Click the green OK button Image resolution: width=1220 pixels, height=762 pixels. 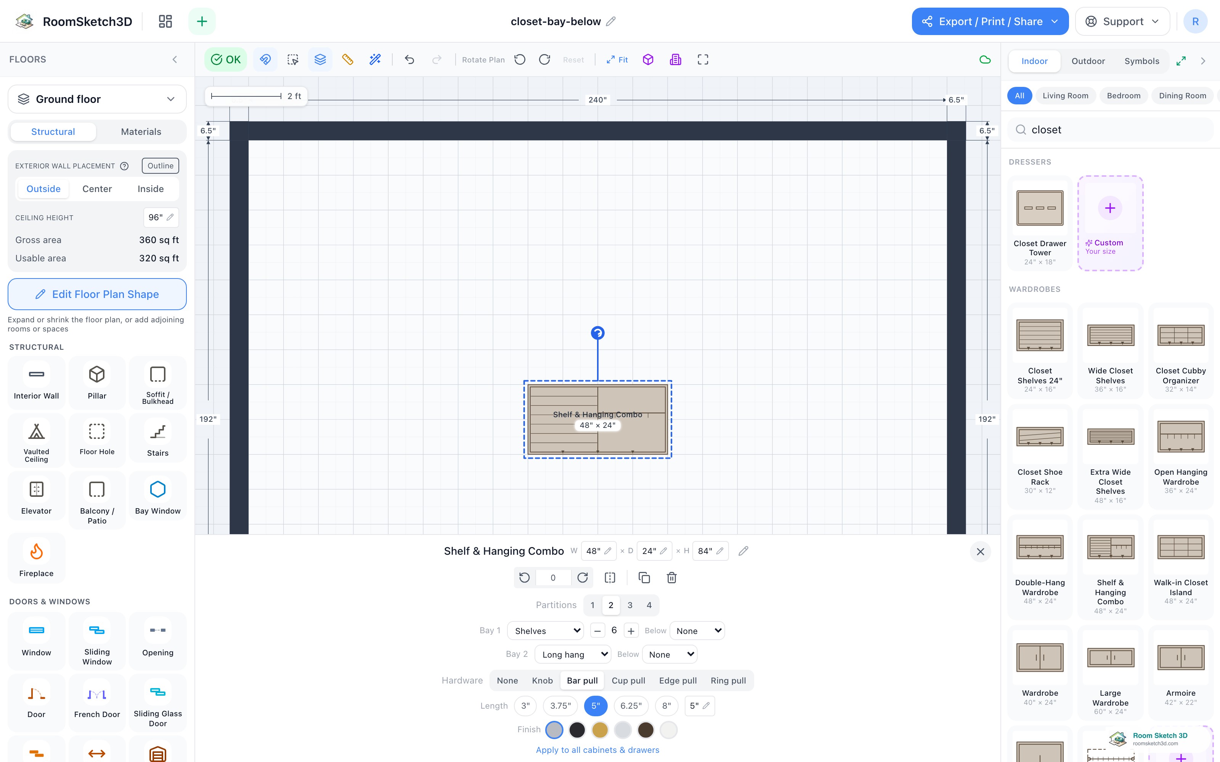pos(225,59)
